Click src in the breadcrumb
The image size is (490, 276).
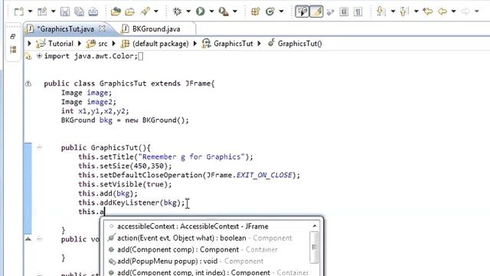tap(103, 44)
